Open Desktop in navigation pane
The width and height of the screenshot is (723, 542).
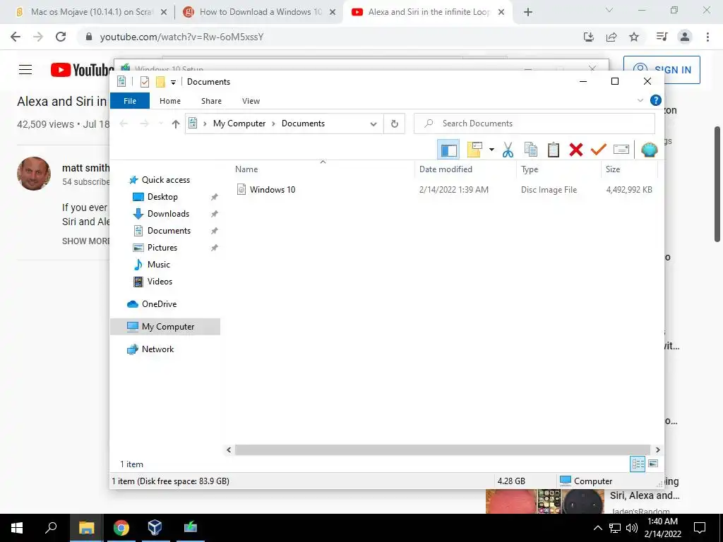[162, 197]
